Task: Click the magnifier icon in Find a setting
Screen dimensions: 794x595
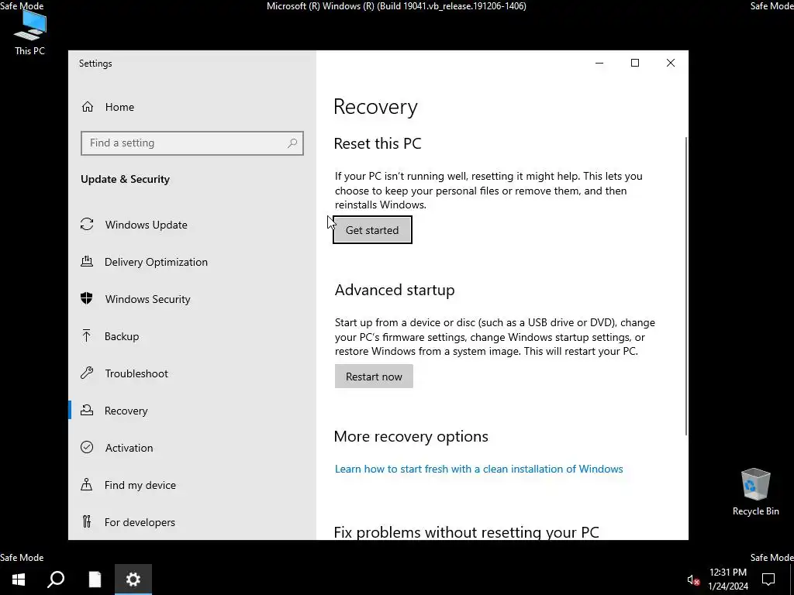Action: (x=292, y=143)
